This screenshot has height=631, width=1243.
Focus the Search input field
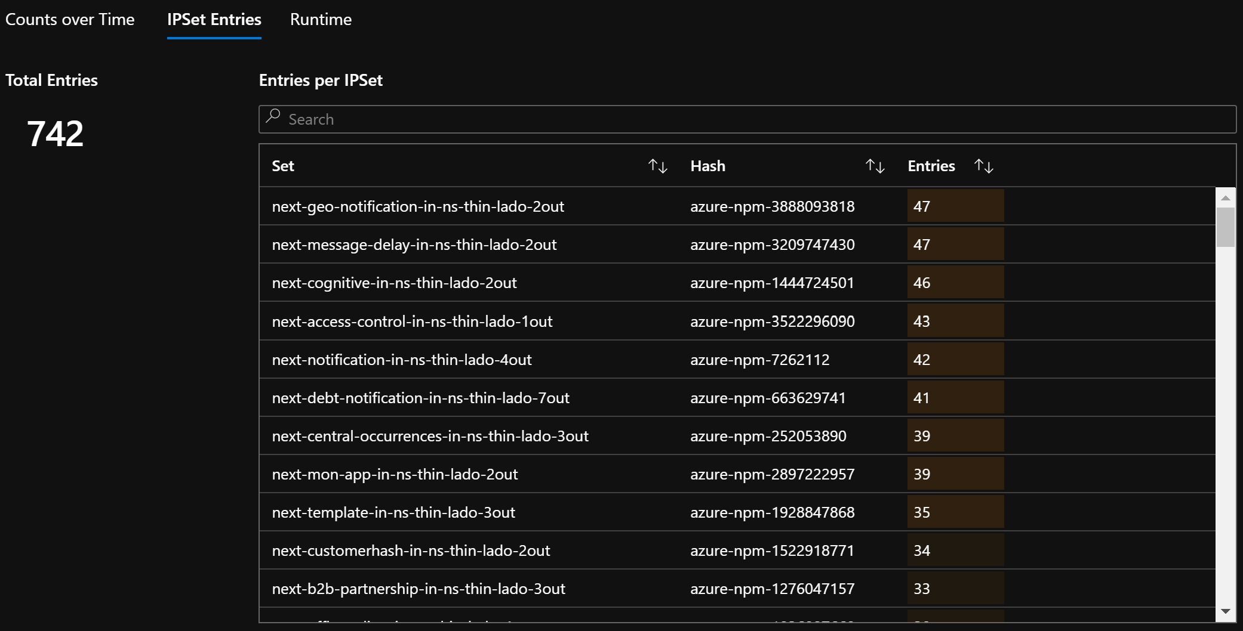point(746,119)
